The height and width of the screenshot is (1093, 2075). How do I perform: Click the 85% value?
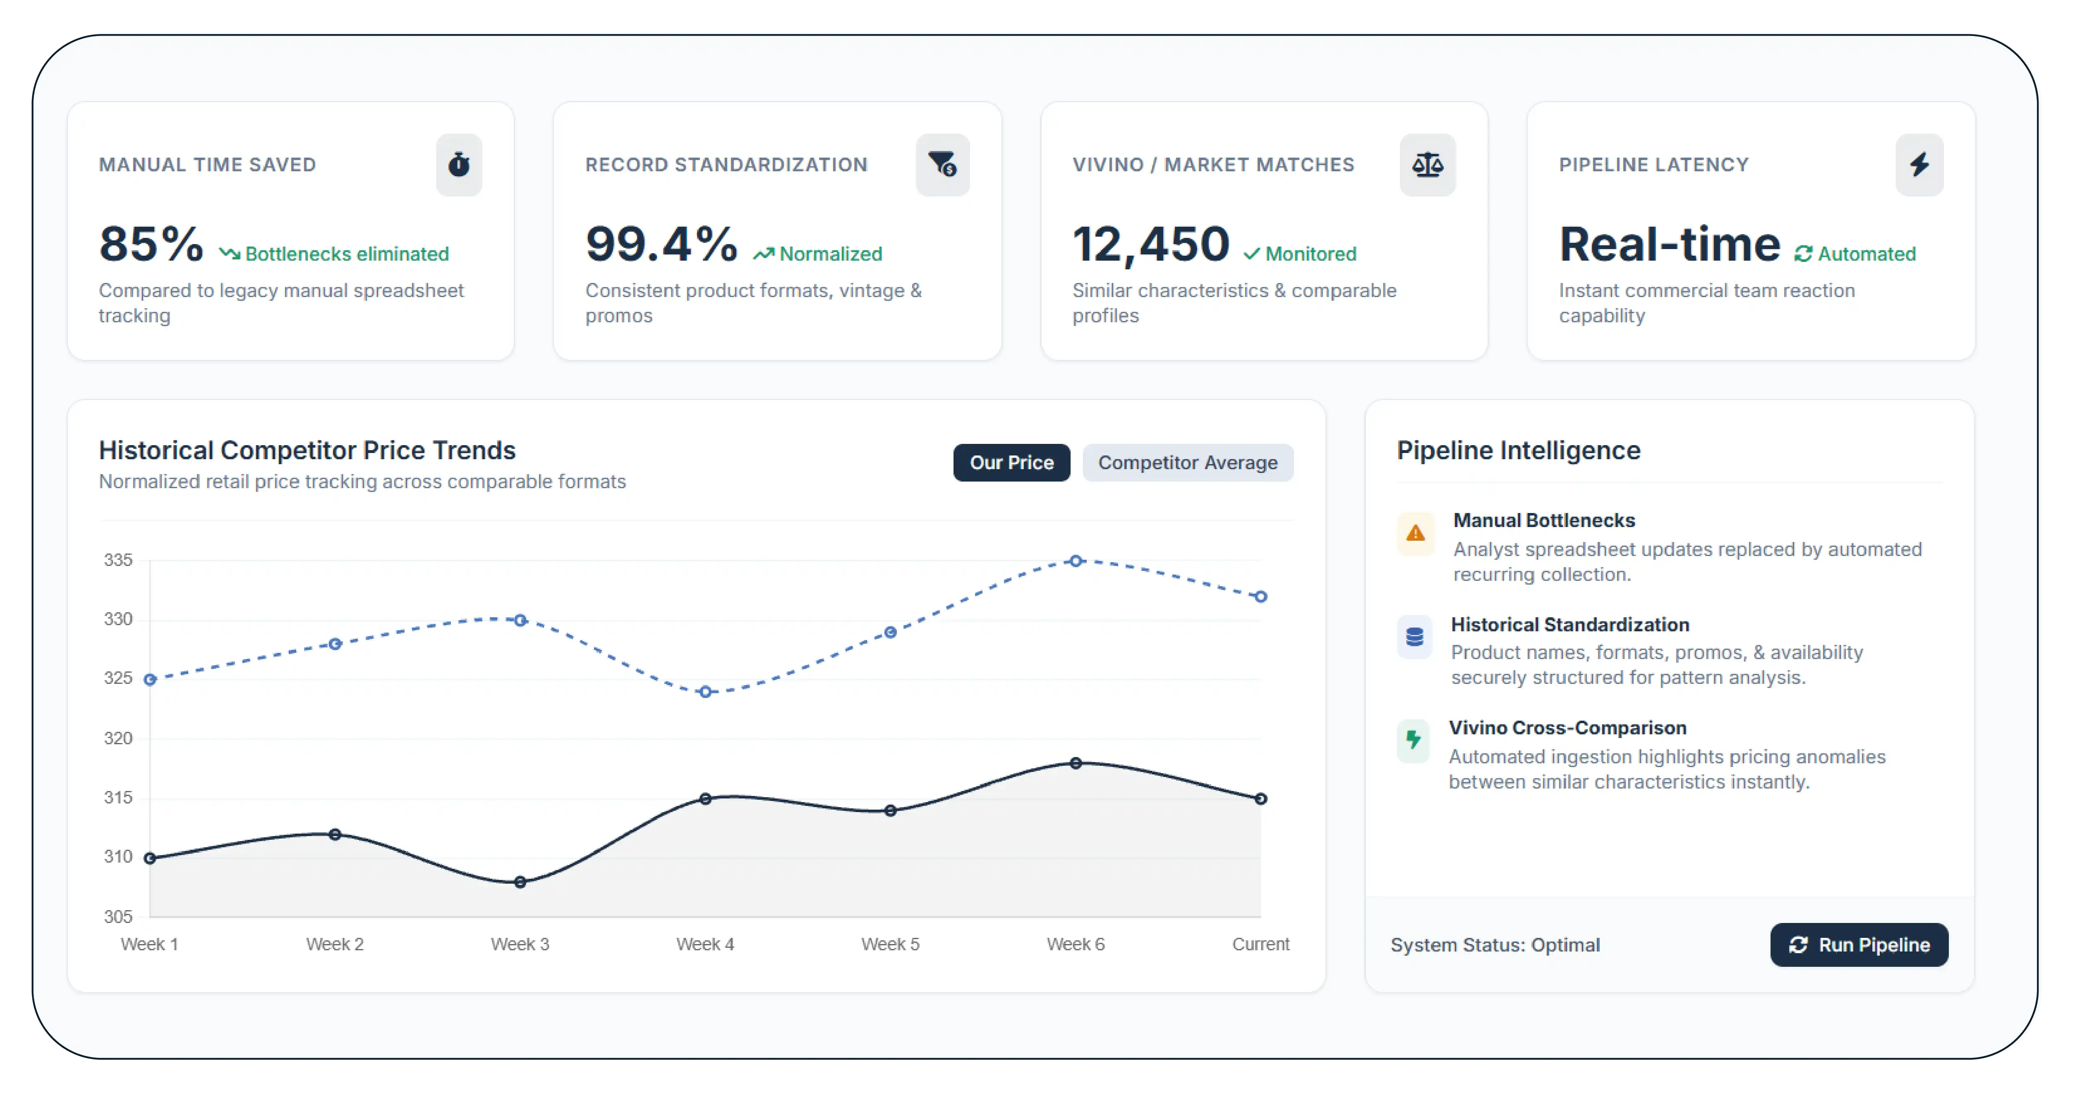[151, 243]
